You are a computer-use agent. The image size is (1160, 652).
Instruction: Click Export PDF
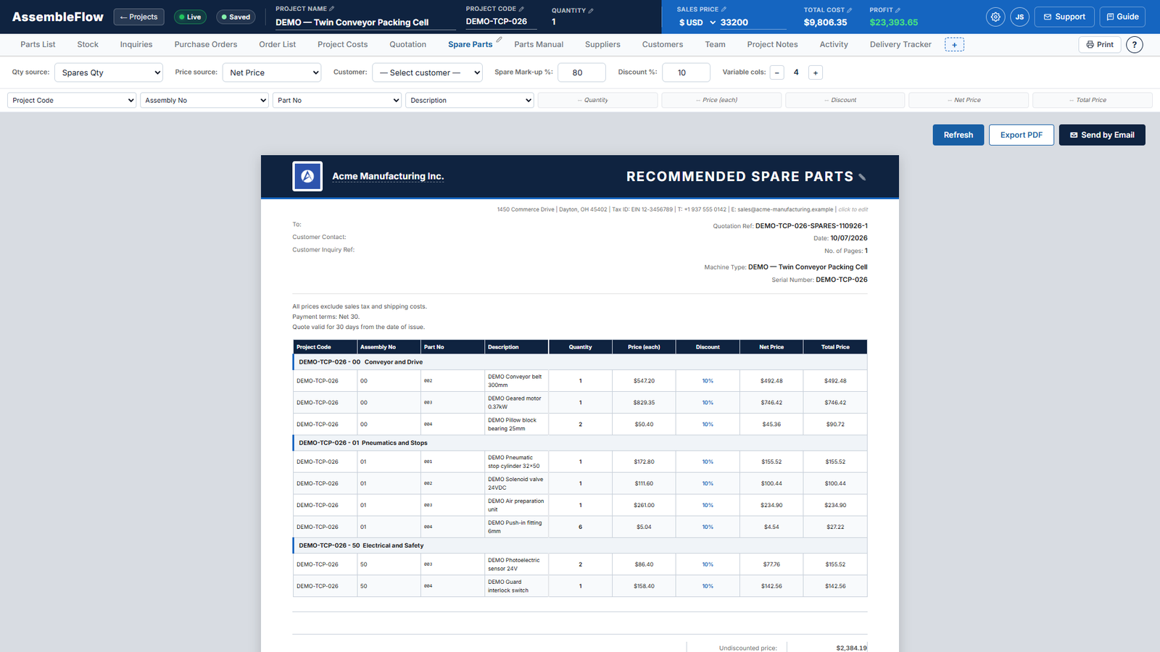click(1021, 135)
